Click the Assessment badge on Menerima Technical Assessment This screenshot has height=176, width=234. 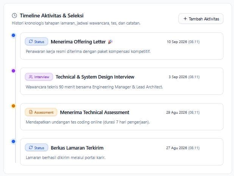coord(41,112)
